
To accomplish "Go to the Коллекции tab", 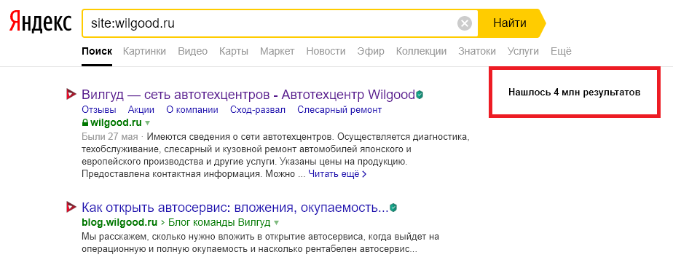I will [x=421, y=51].
